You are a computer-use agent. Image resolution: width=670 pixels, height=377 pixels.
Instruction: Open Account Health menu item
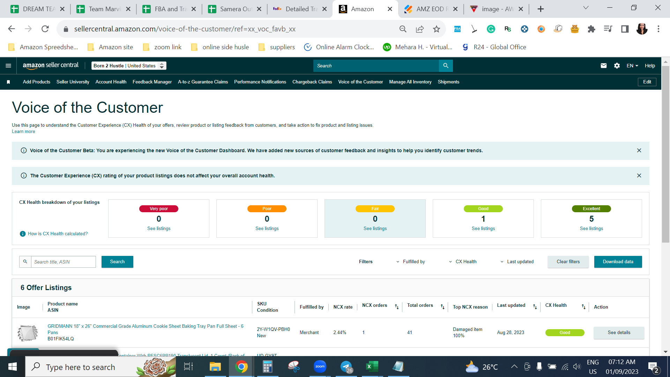[111, 82]
